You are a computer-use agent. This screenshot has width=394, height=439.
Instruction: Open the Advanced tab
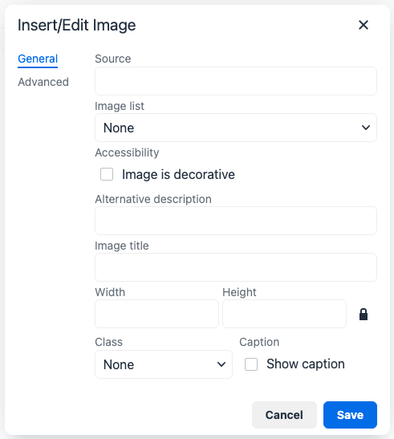[43, 82]
